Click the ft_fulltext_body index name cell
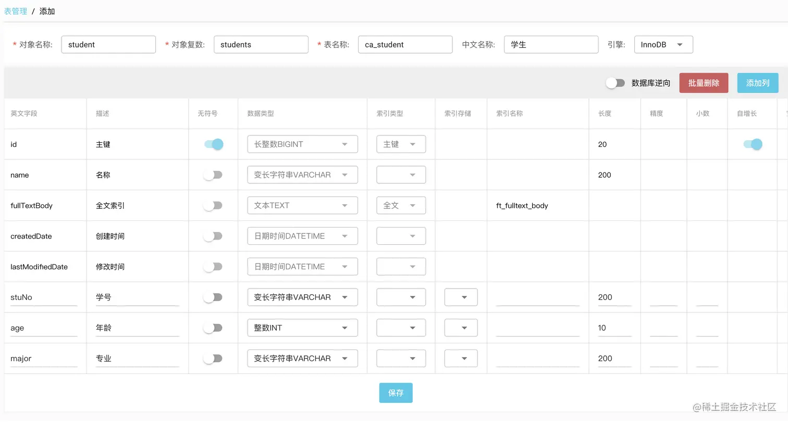The image size is (788, 424). [x=522, y=205]
